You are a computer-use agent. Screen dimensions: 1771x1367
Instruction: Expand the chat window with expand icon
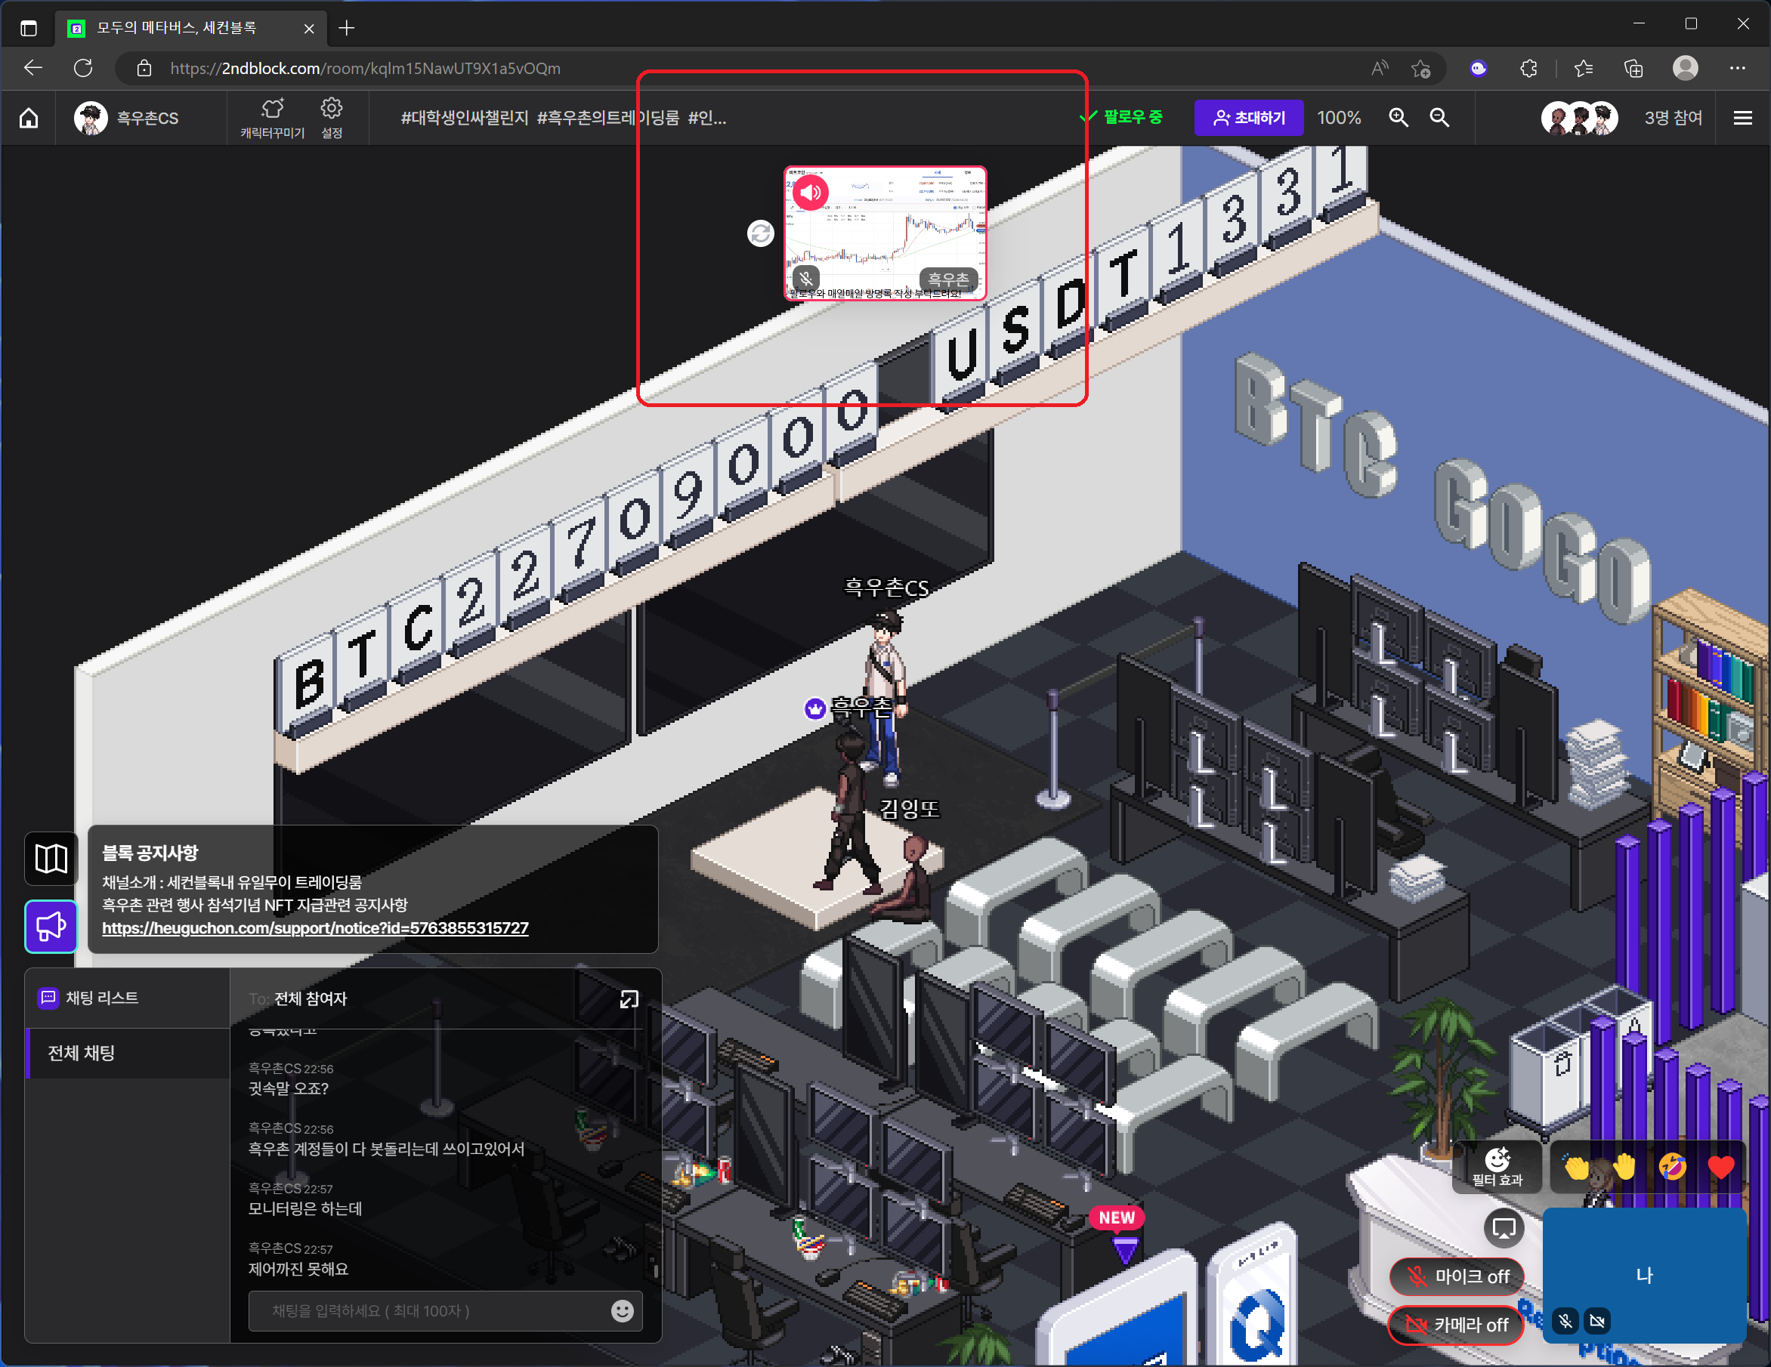click(629, 999)
